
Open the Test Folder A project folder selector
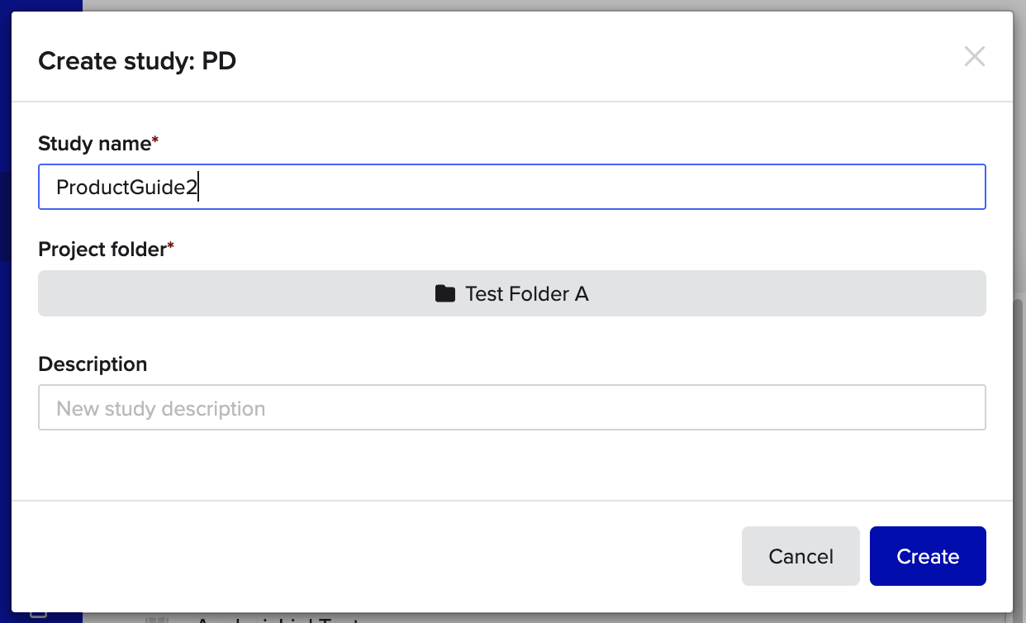point(512,293)
